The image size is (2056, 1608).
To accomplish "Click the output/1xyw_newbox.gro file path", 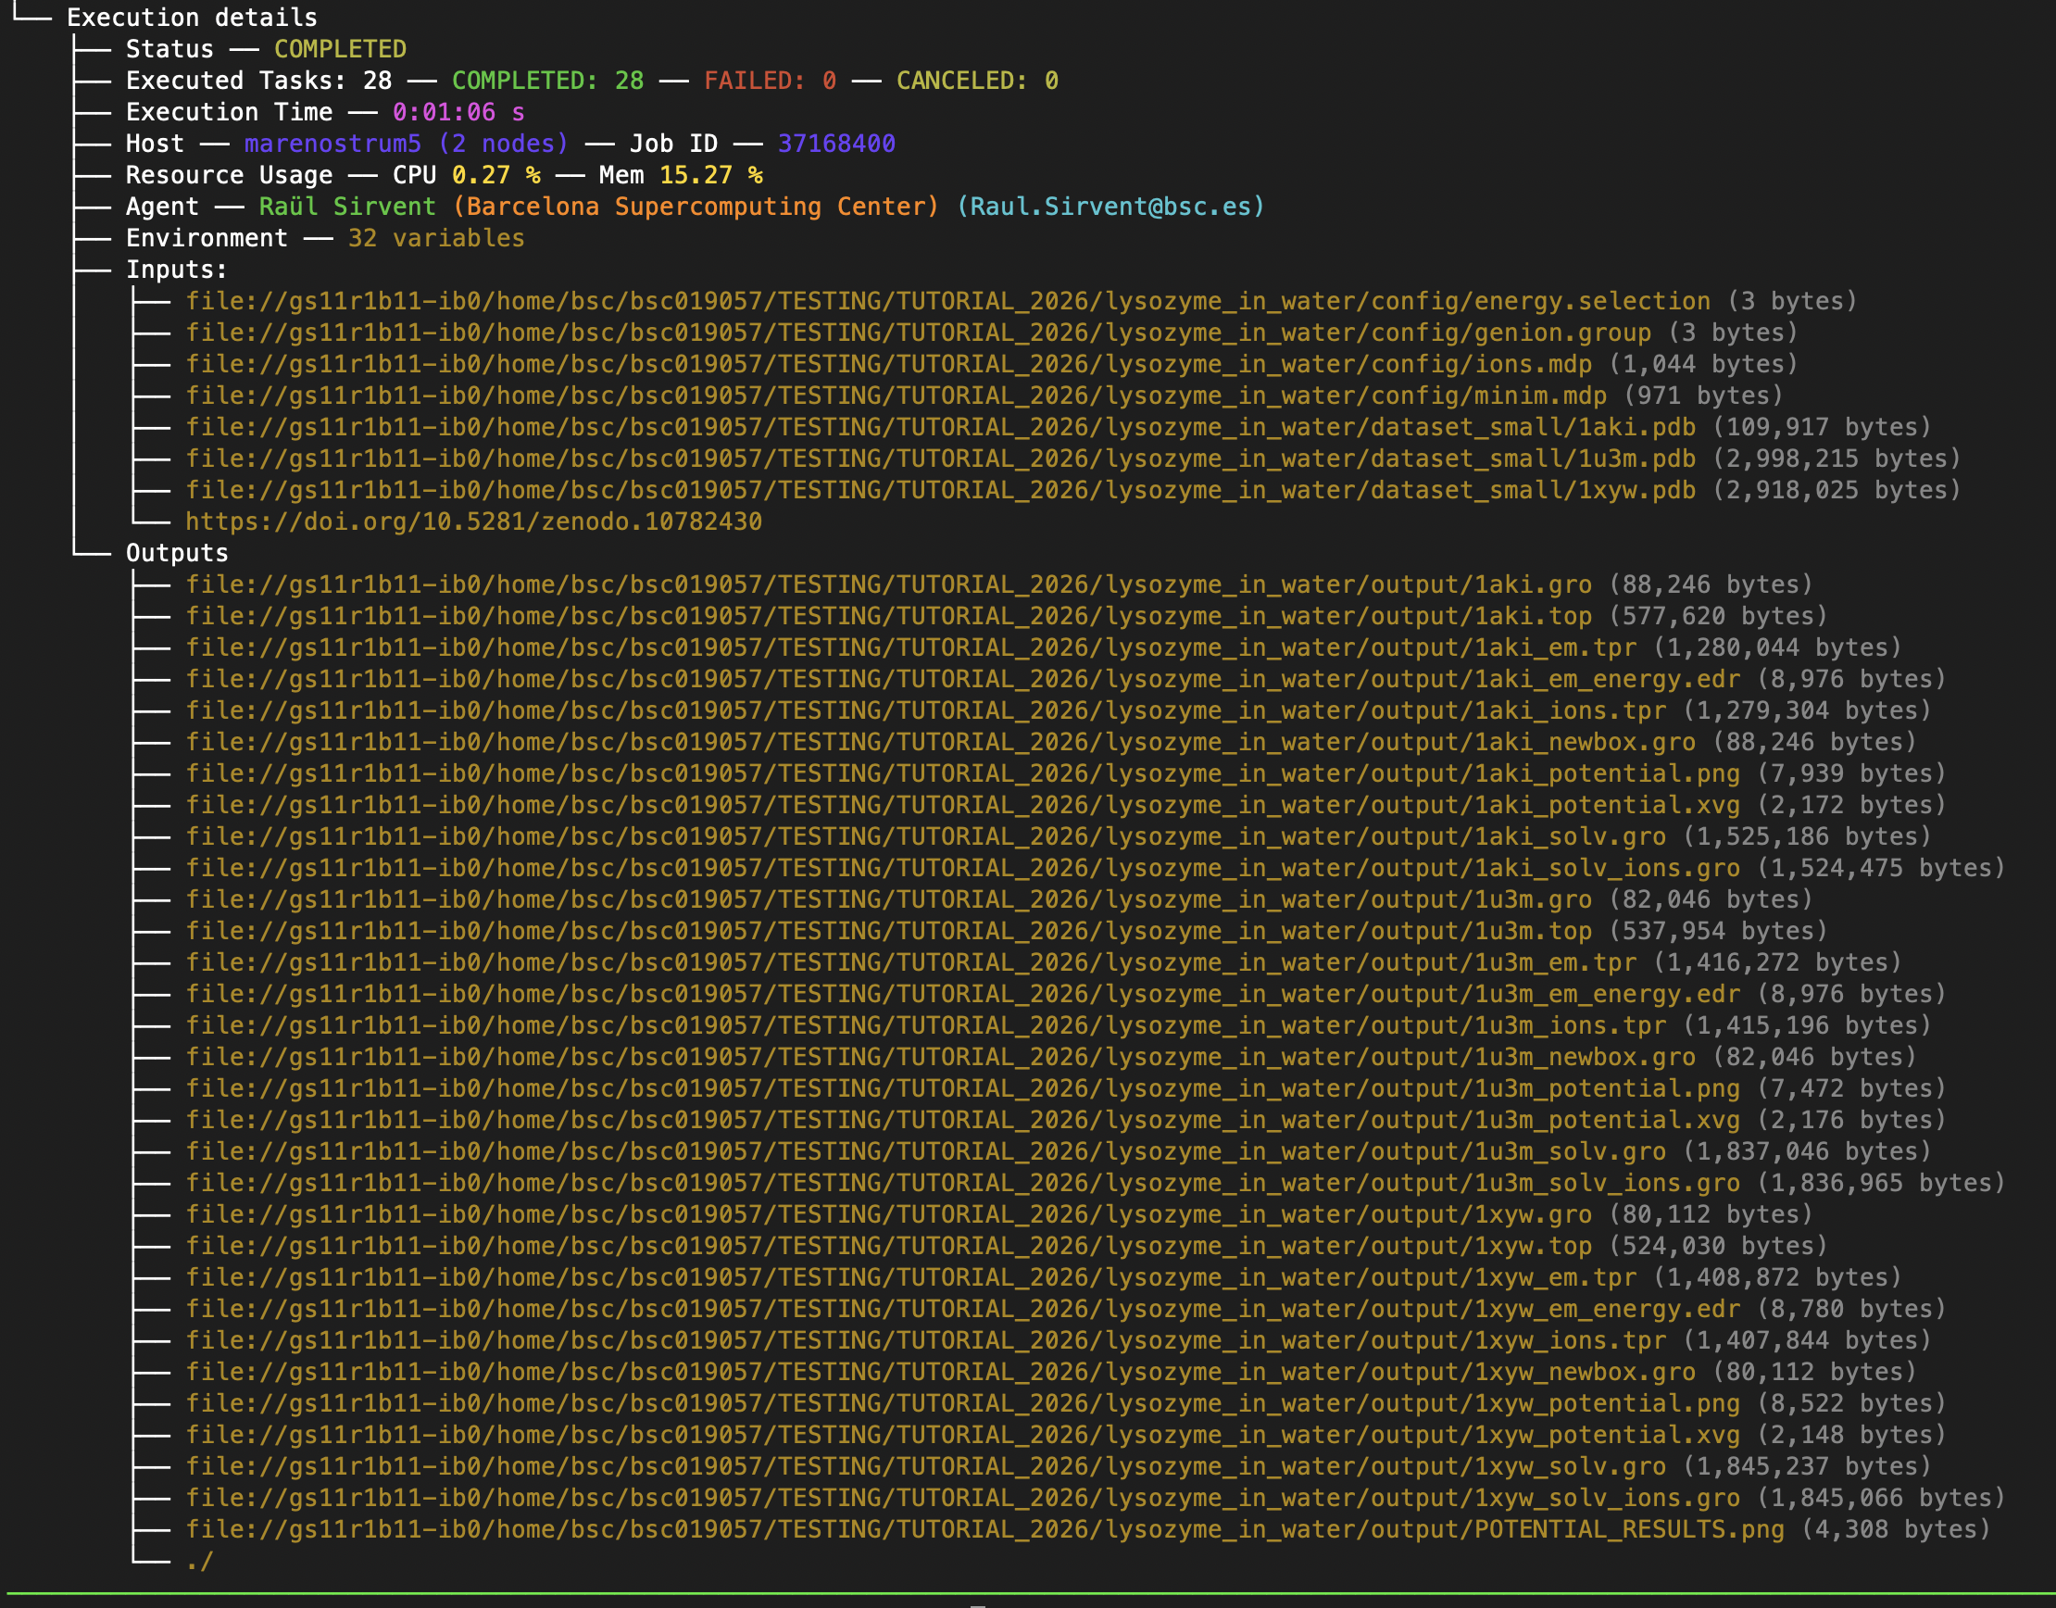I will 940,1372.
